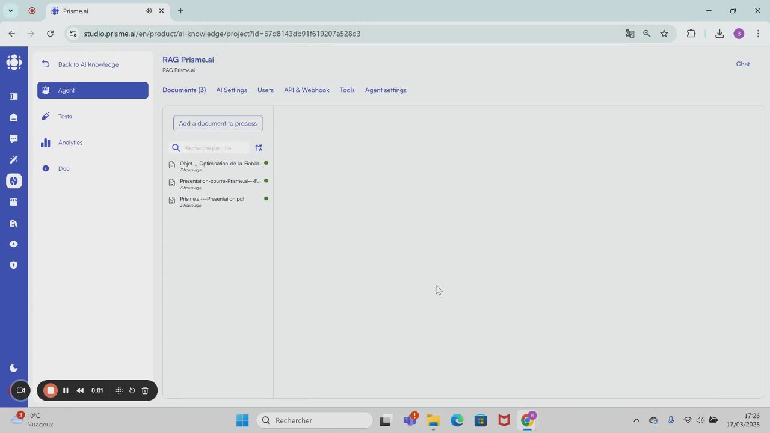Viewport: 770px width, 433px height.
Task: Open Microsoft Teams from the taskbar
Action: [410, 420]
